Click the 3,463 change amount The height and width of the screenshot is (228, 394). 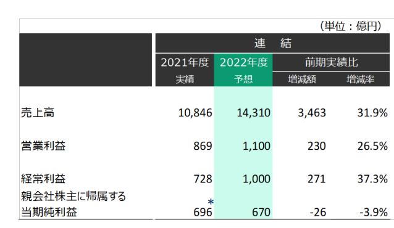[x=312, y=113]
